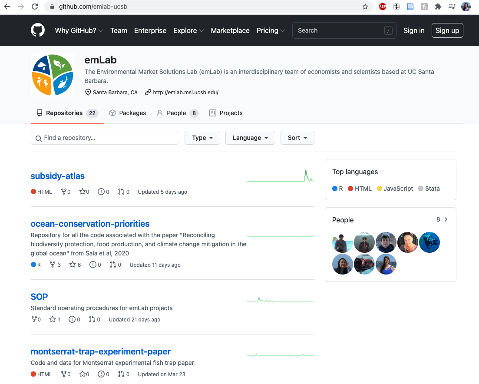Go forward with the browser forward arrow
479x384 pixels.
21,7
